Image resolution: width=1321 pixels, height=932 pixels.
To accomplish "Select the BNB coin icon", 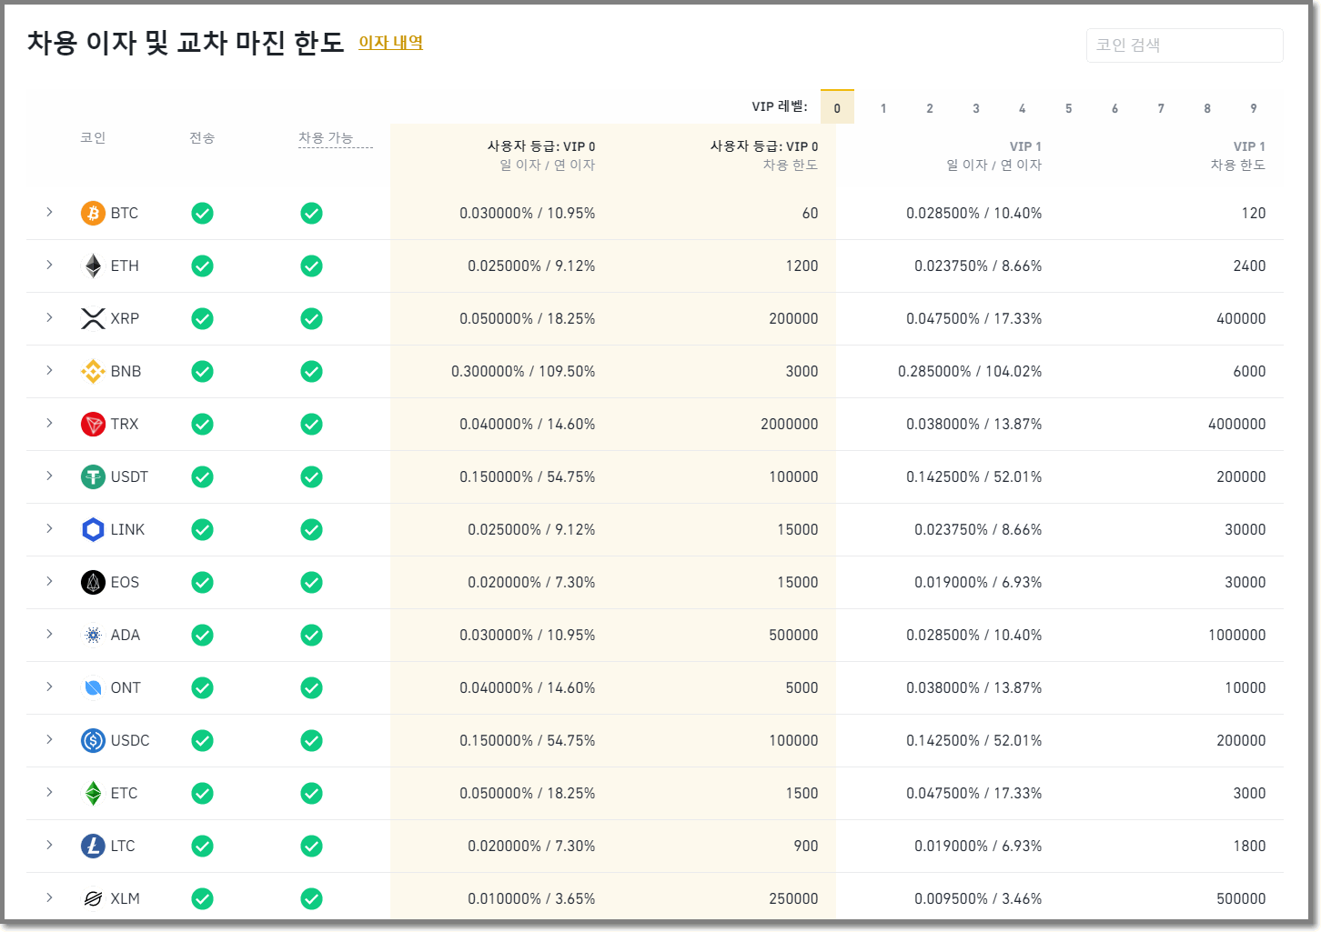I will pos(92,371).
